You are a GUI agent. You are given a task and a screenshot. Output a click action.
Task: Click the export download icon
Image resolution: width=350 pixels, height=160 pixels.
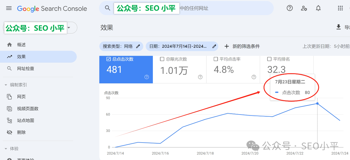[x=339, y=27]
